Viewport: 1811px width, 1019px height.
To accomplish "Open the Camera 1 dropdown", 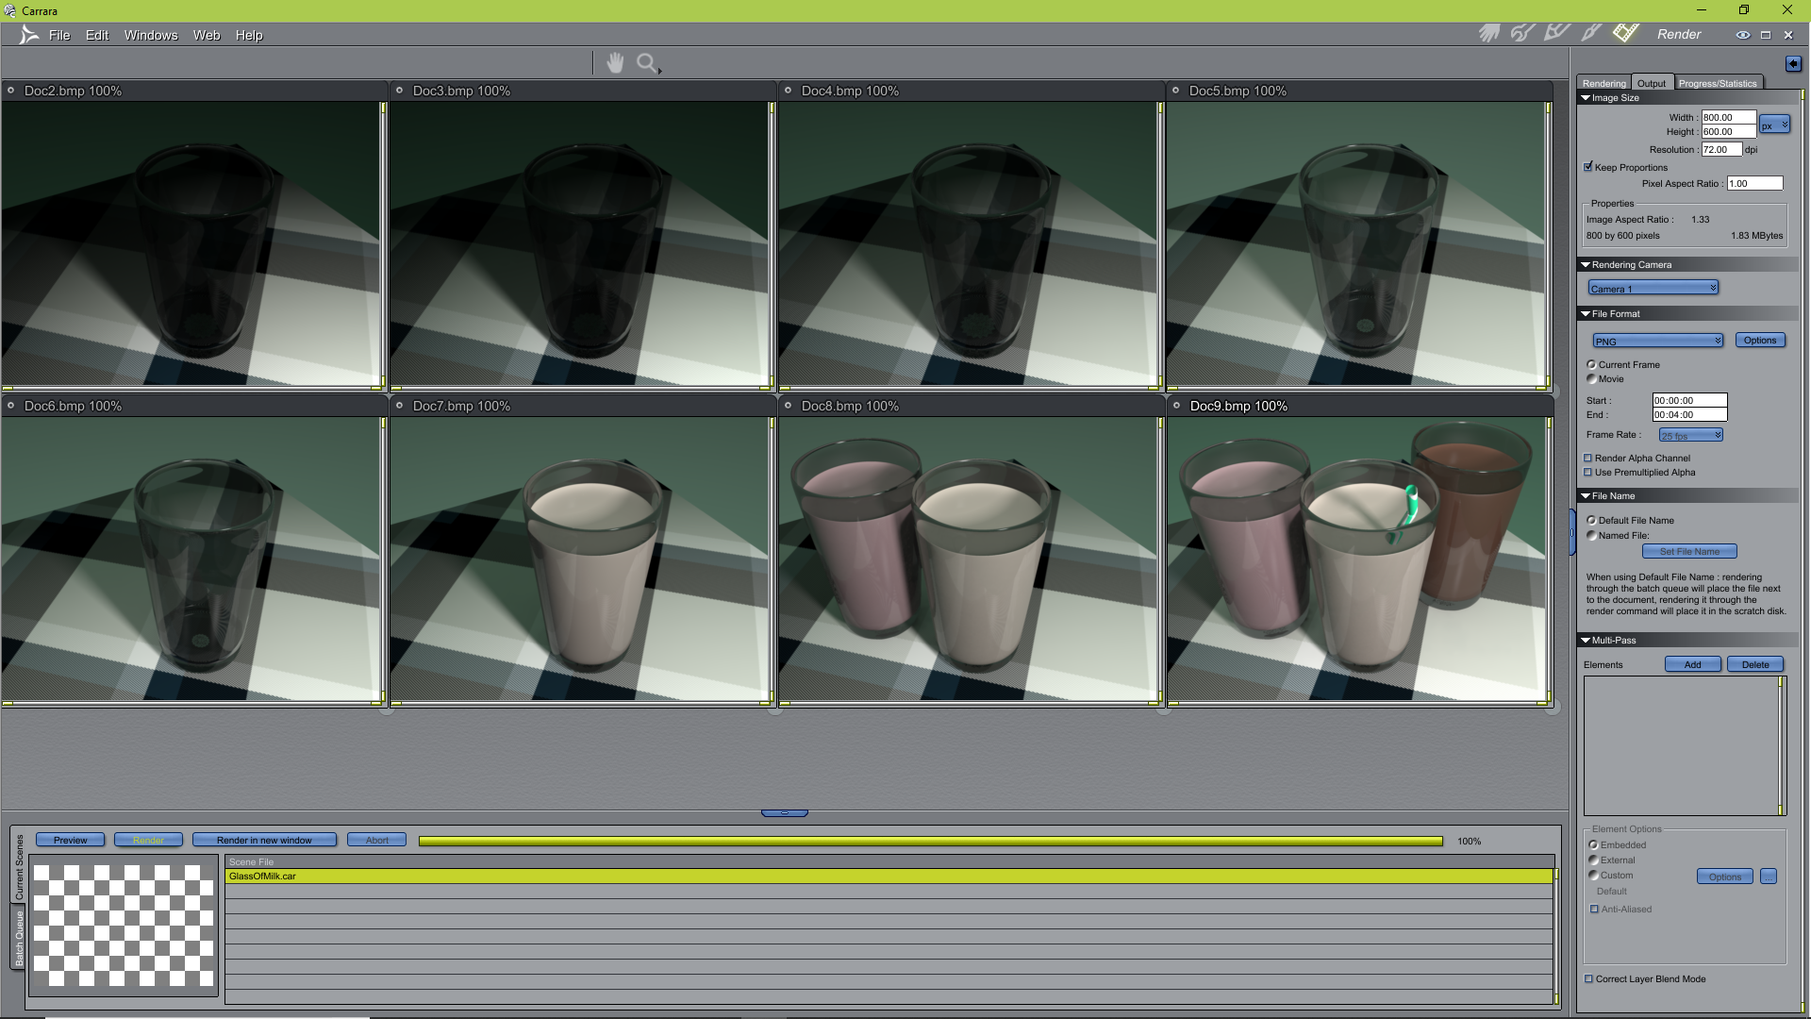I will [x=1653, y=288].
